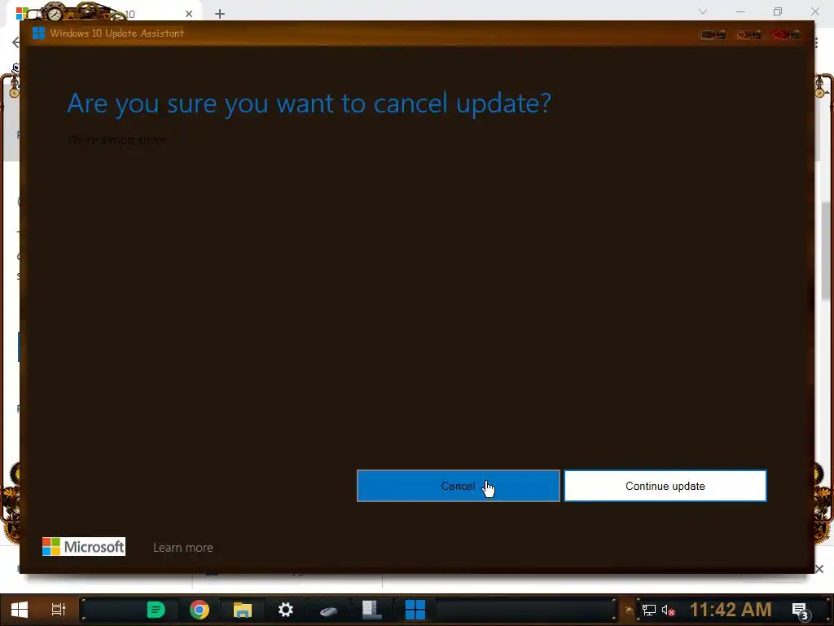The height and width of the screenshot is (626, 834).
Task: Click the Windows Update Assistant taskbar icon
Action: [x=415, y=610]
